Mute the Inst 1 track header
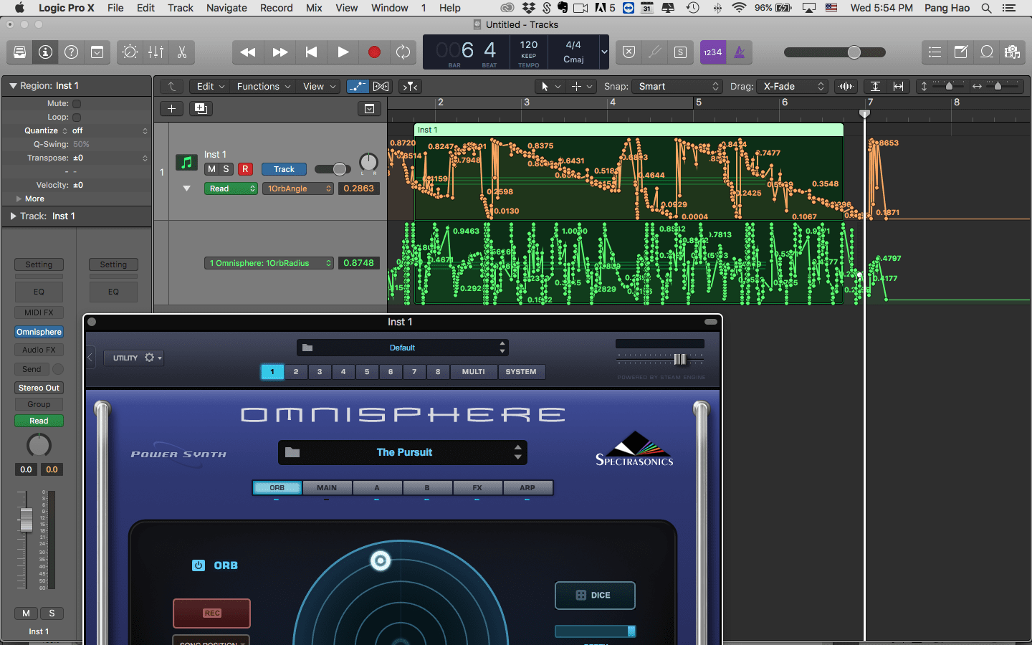This screenshot has width=1032, height=645. pos(211,169)
